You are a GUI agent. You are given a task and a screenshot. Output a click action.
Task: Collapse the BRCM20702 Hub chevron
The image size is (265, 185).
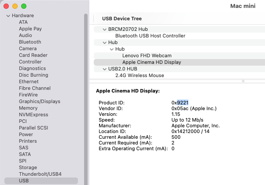105,30
